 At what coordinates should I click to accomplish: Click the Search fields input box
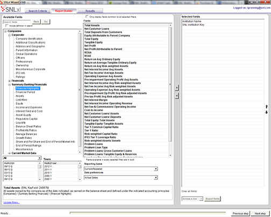pyautogui.click(x=17, y=22)
